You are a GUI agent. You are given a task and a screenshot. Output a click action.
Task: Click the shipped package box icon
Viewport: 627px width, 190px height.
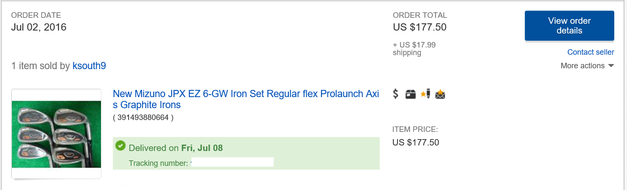(x=410, y=94)
